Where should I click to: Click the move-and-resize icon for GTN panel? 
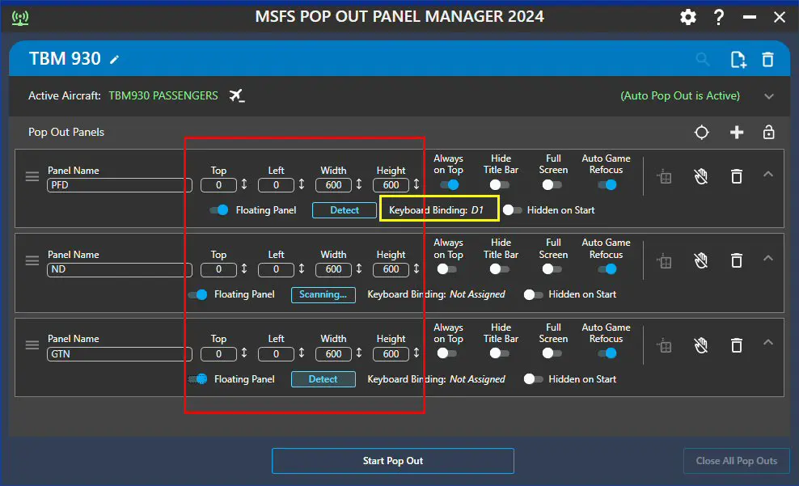[664, 346]
